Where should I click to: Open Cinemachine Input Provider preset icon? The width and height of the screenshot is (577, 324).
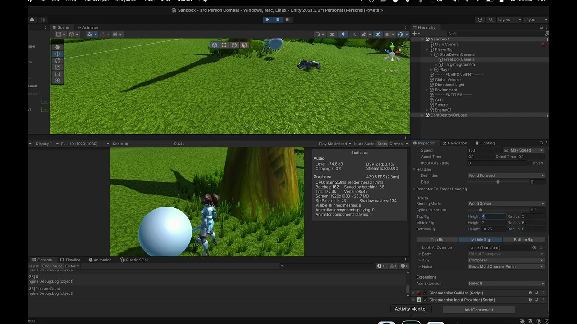click(x=536, y=300)
